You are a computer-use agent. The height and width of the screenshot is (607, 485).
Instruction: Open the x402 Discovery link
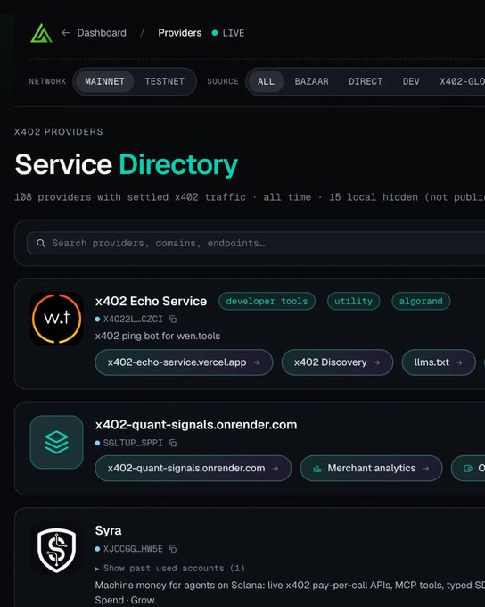coord(337,362)
